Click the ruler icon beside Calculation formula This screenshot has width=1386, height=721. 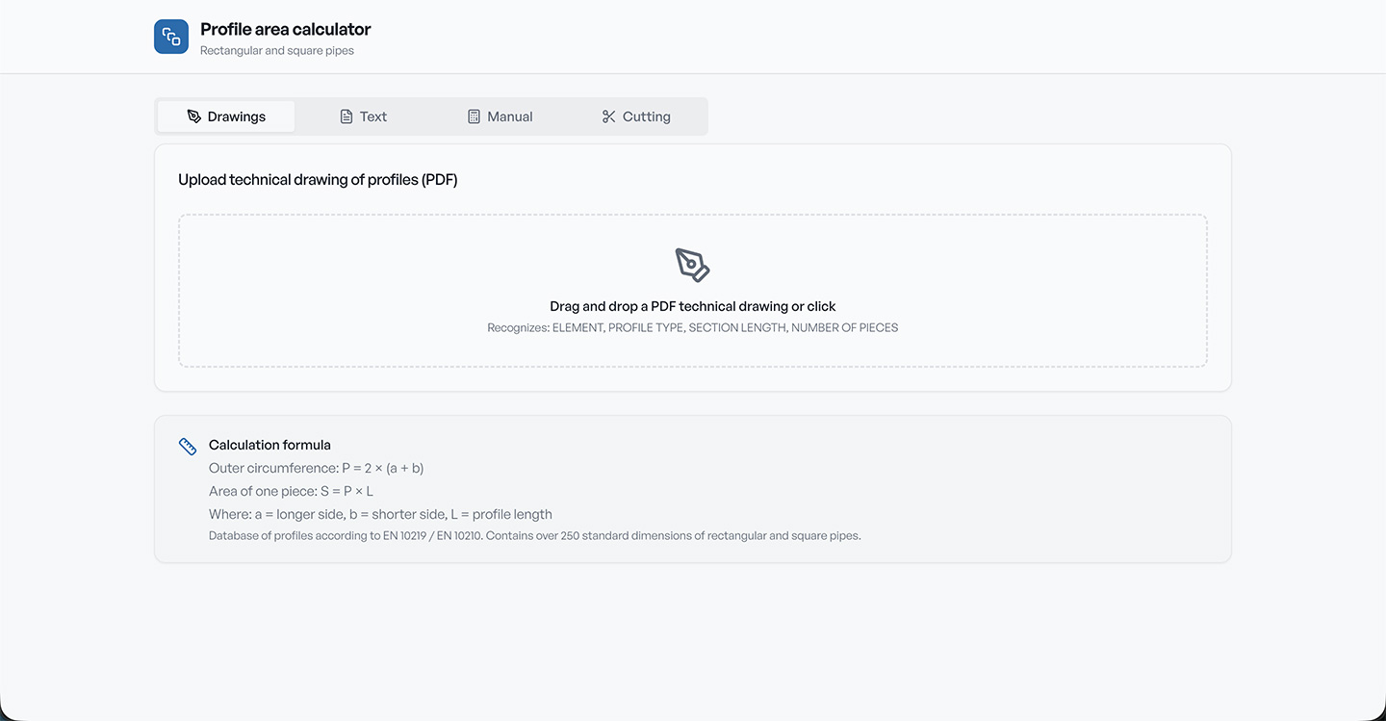188,447
